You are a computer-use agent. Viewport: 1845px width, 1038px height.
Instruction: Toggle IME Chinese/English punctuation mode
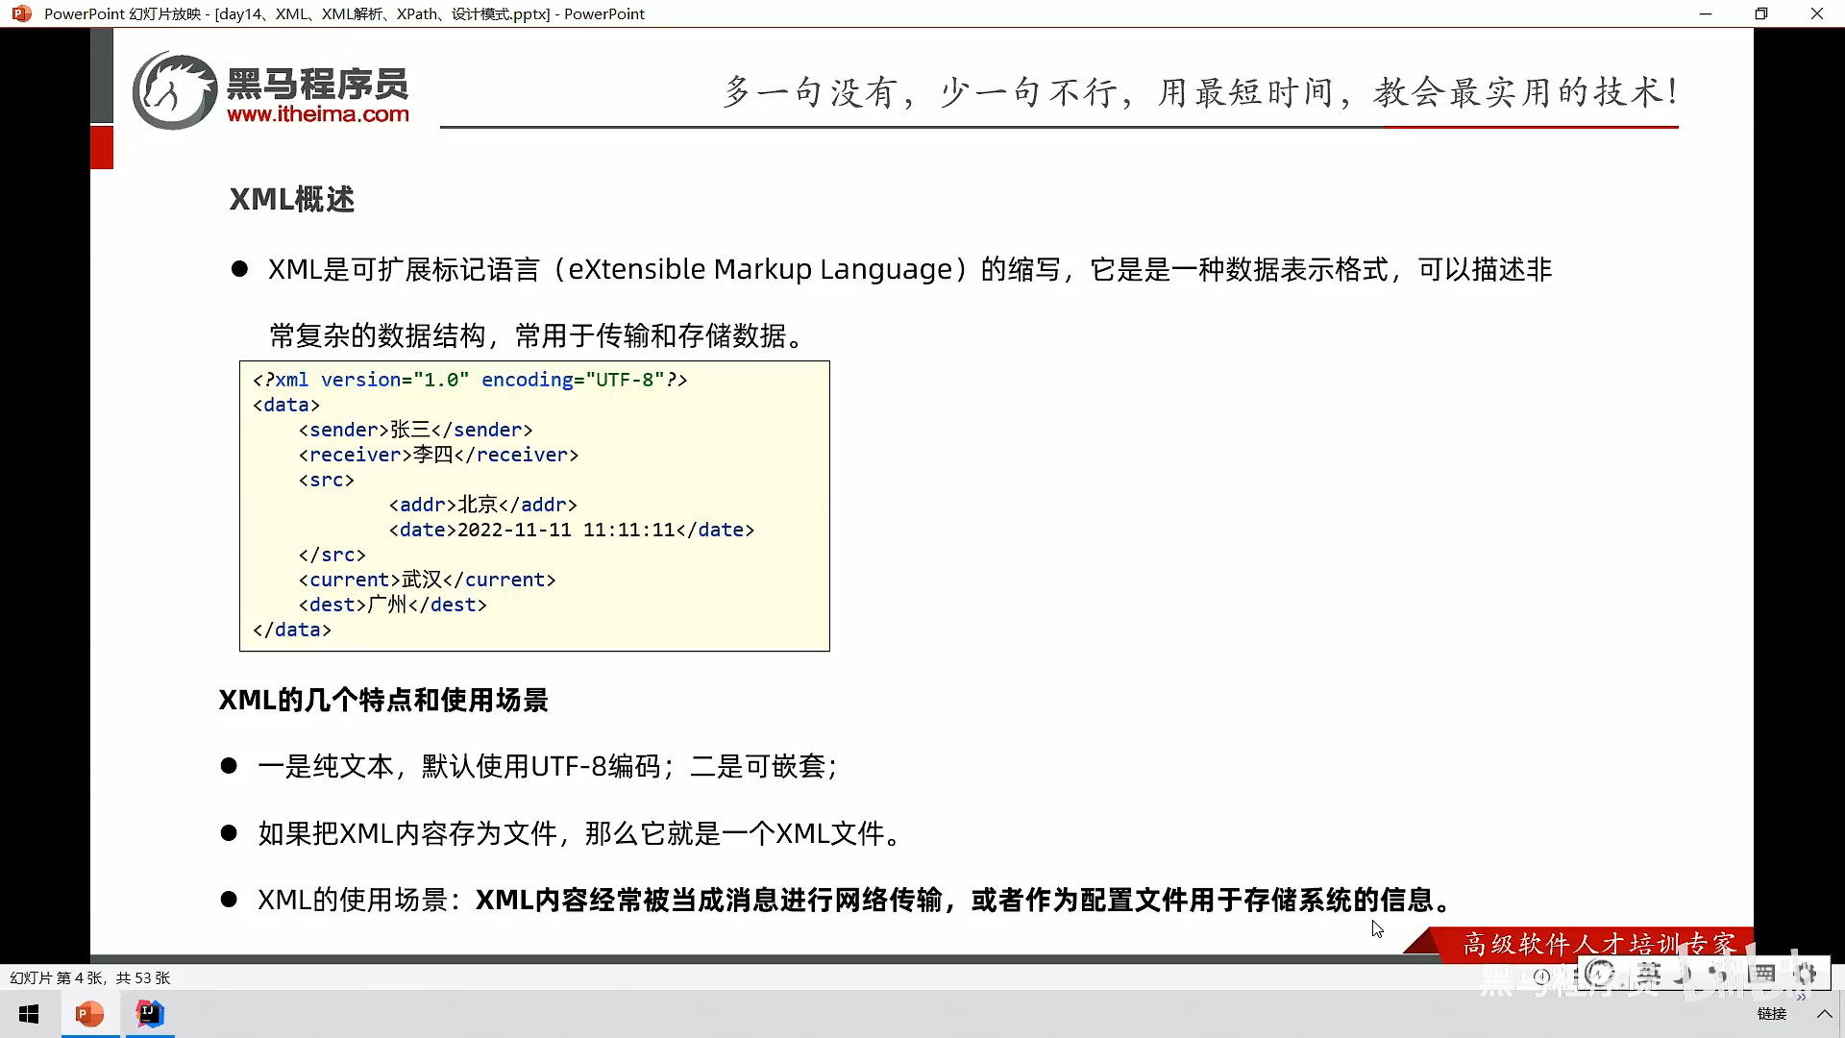(x=1719, y=974)
